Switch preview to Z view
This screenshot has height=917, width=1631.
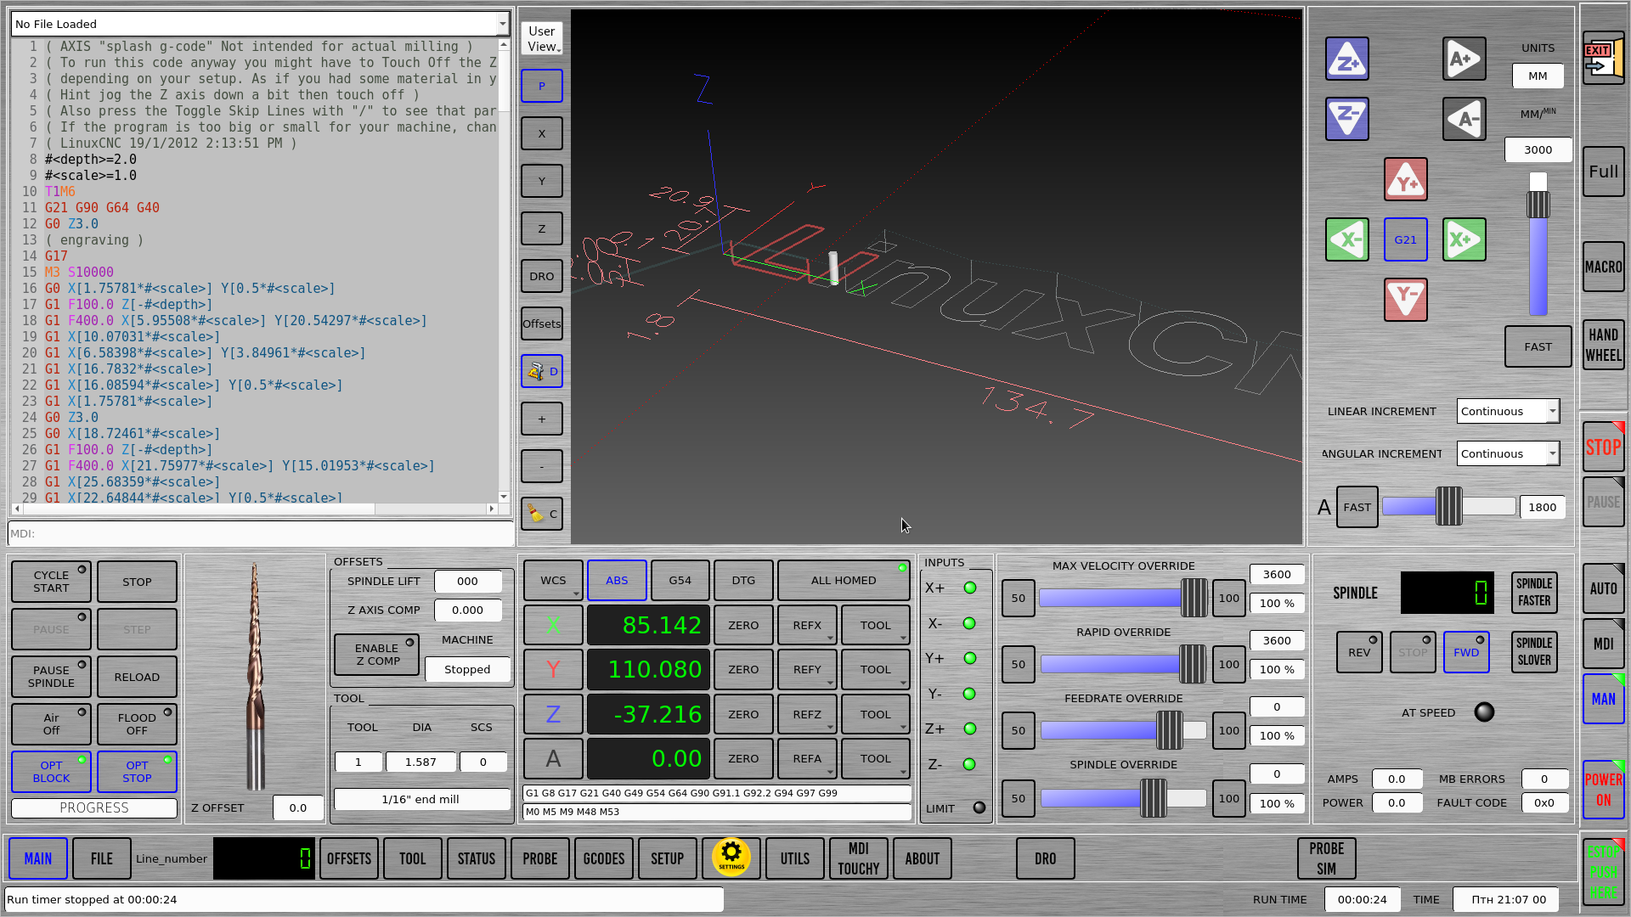click(542, 228)
